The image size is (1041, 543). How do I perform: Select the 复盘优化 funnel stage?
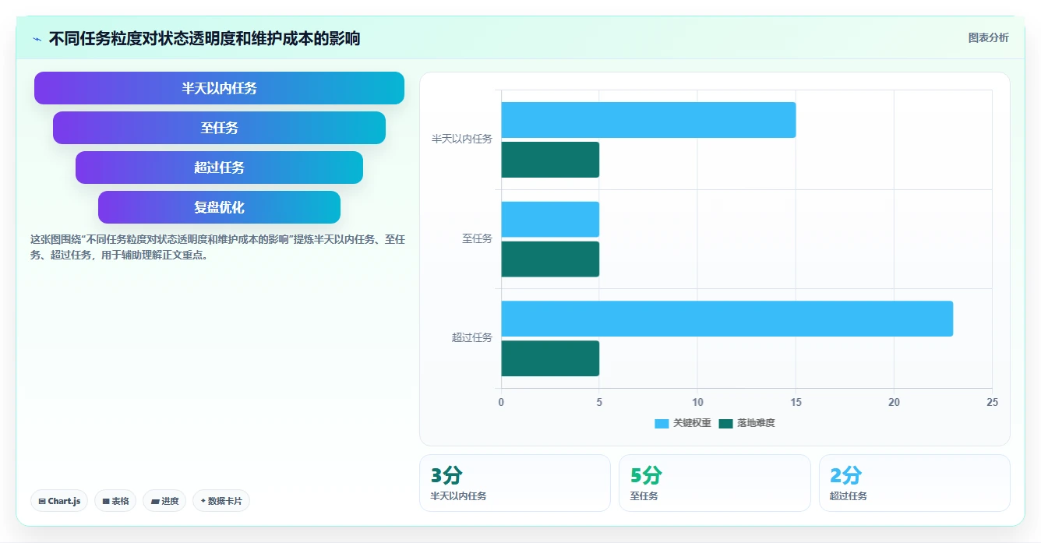219,207
